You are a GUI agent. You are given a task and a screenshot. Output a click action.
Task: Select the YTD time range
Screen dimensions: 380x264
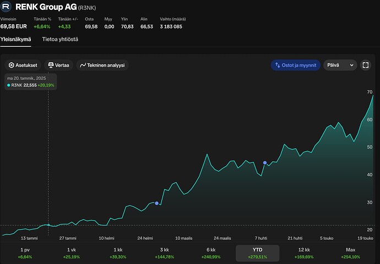257,253
